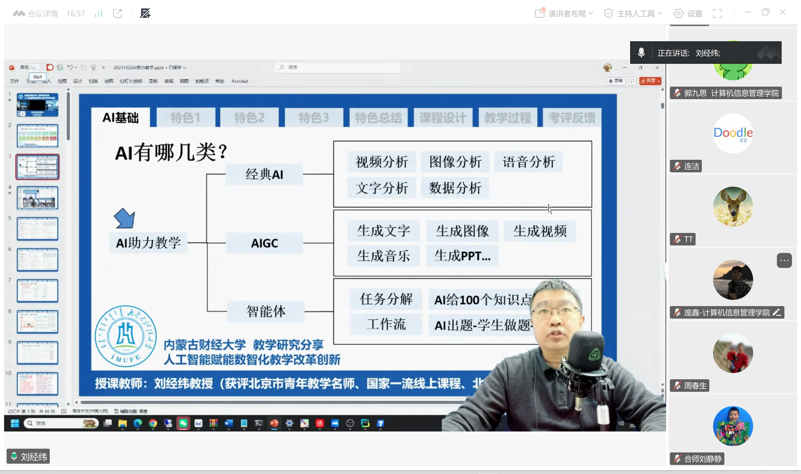Open more options on 庞鑫's video tile

click(x=784, y=260)
